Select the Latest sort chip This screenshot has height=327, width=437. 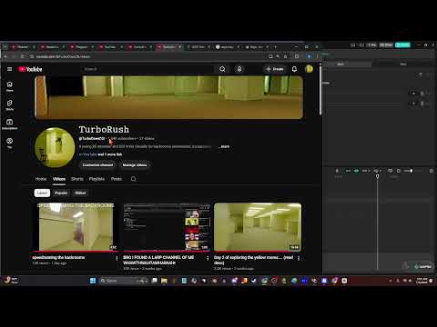pos(42,193)
